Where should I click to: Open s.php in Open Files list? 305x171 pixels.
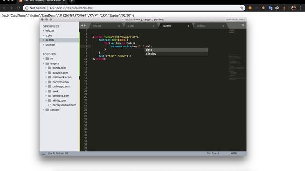(x=49, y=36)
